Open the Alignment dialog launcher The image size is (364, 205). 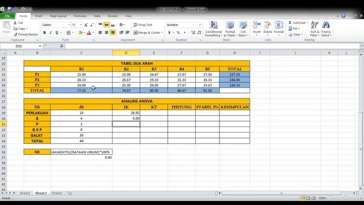[x=162, y=40]
